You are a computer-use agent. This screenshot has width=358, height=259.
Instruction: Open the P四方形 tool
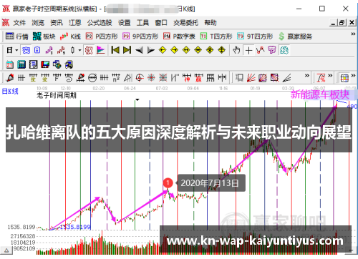click(x=102, y=36)
